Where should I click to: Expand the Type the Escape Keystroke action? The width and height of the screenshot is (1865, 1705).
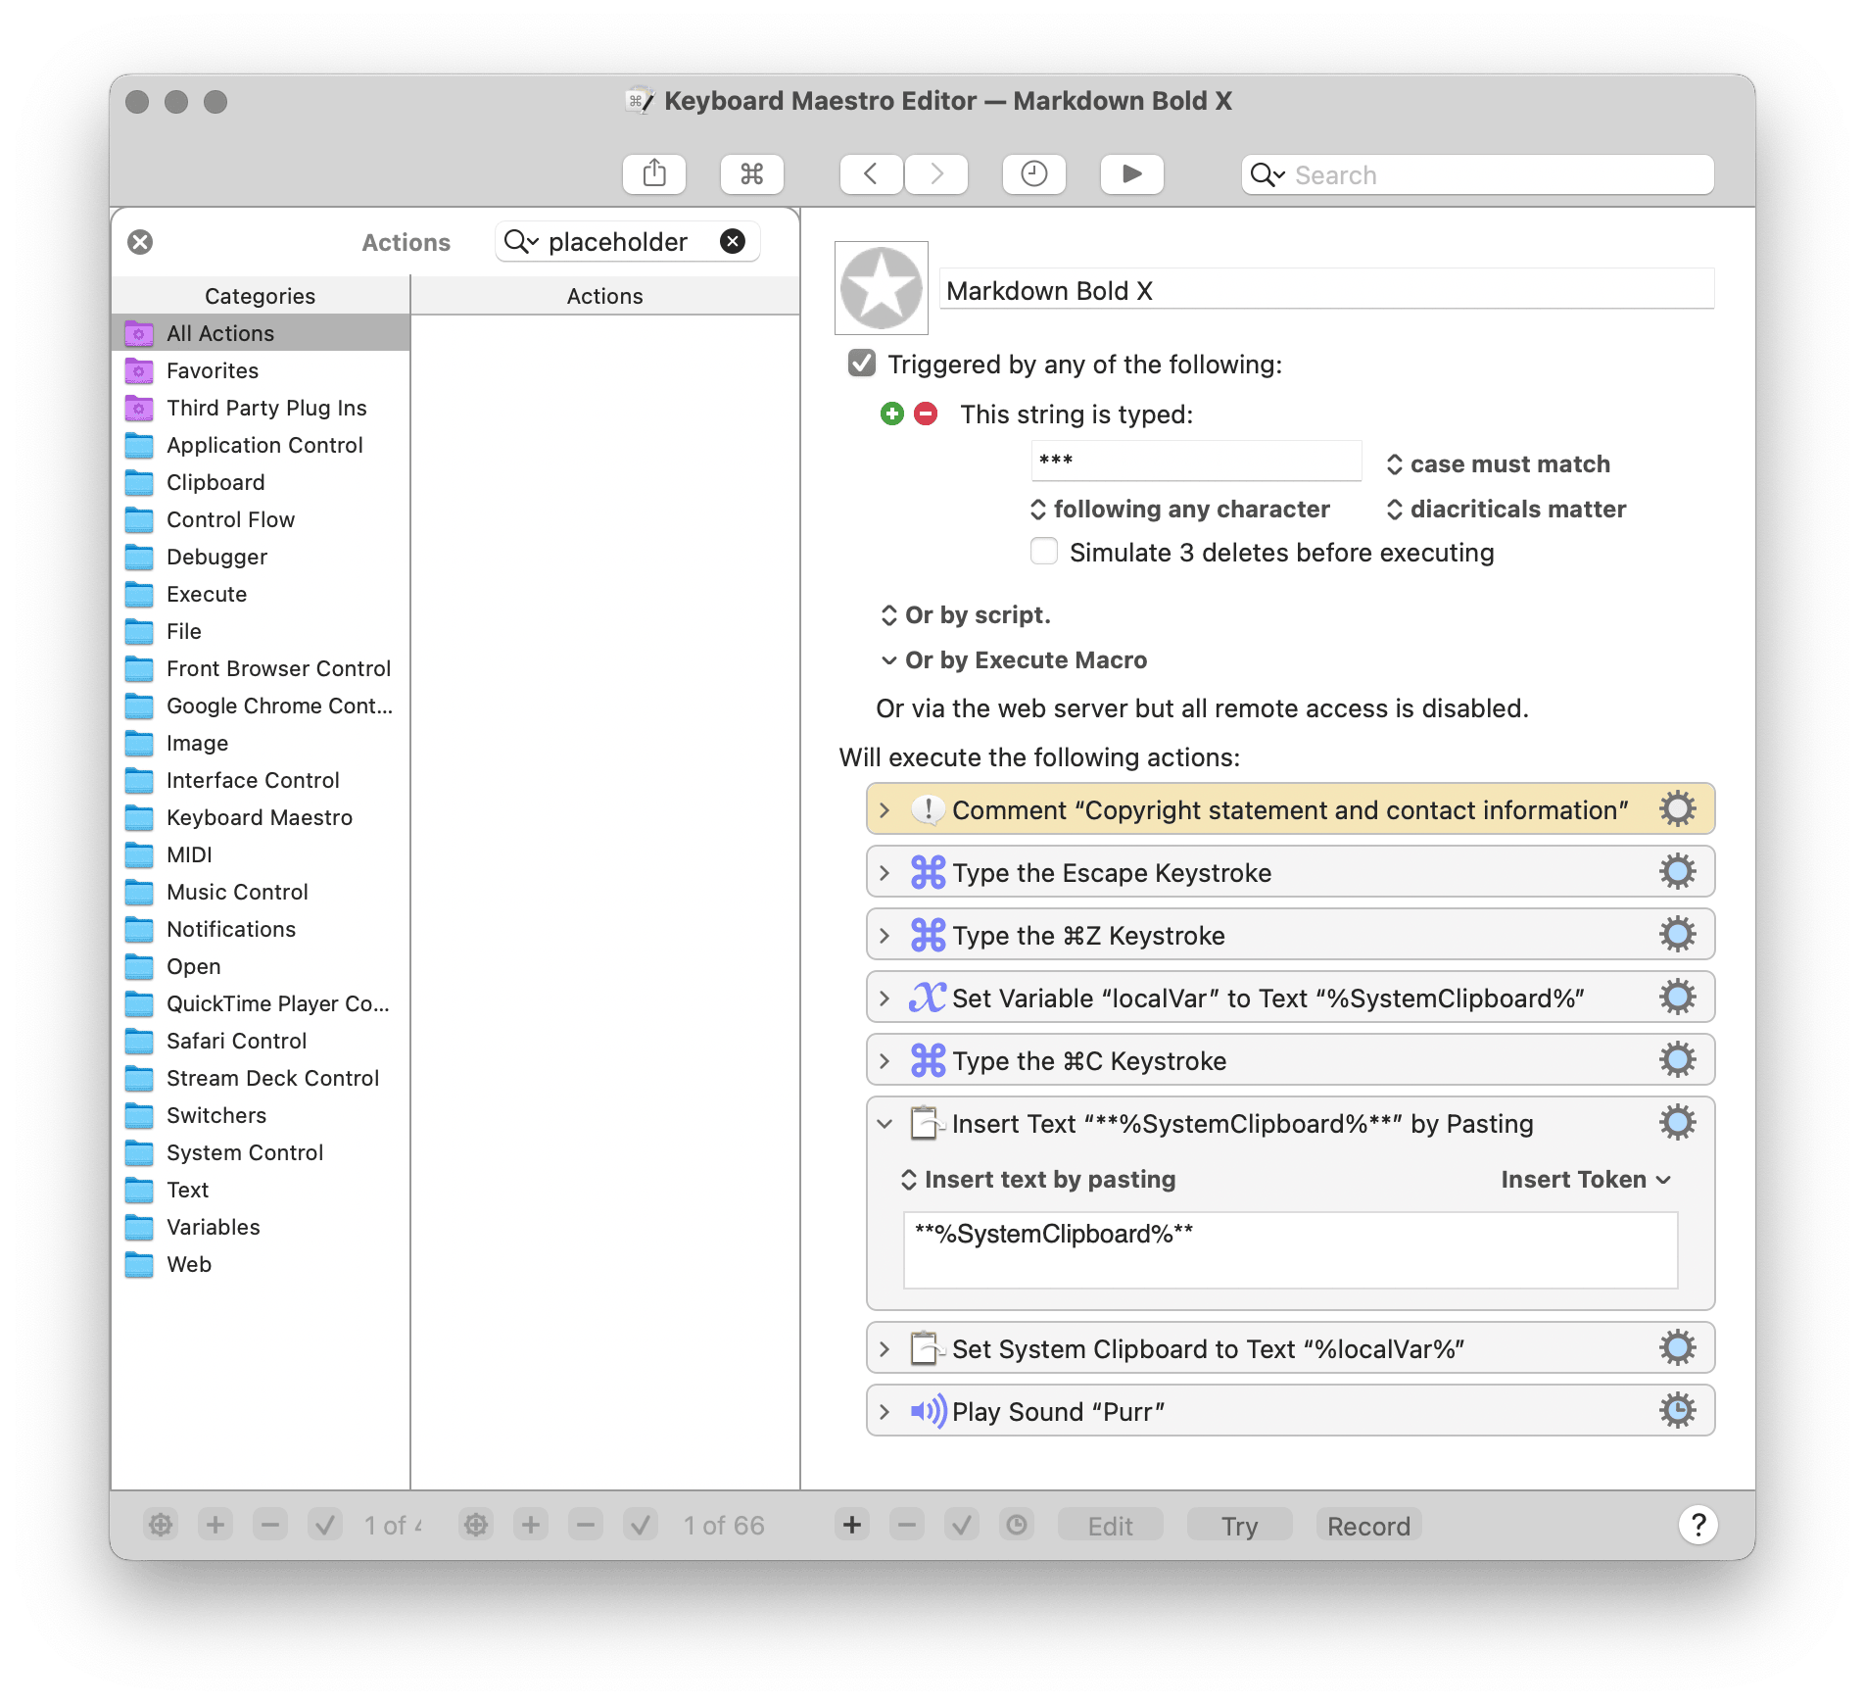(x=885, y=873)
